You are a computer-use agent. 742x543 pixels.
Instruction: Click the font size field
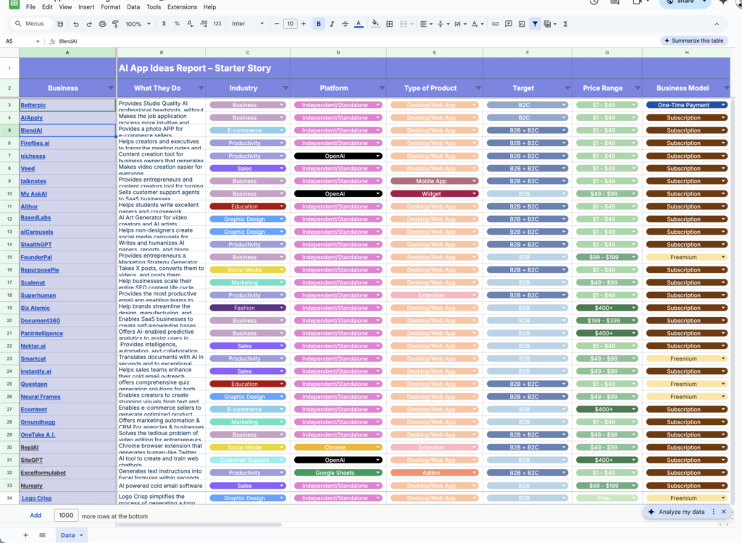pos(290,24)
